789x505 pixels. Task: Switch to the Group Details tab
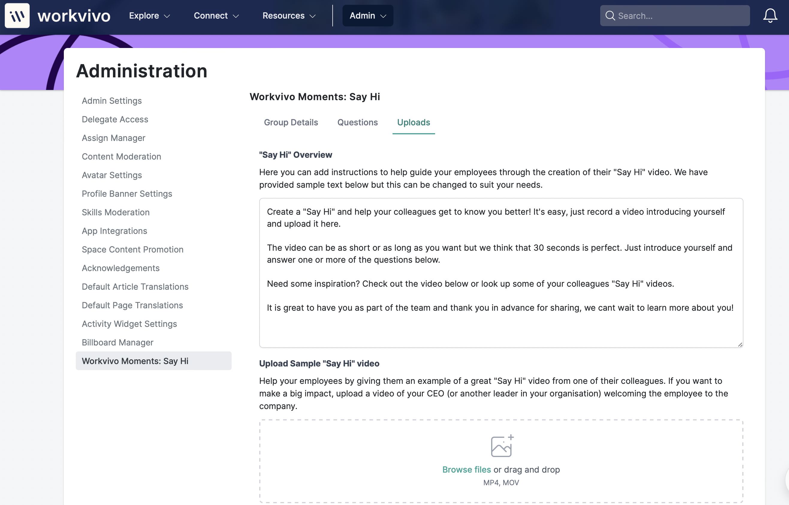(x=291, y=122)
